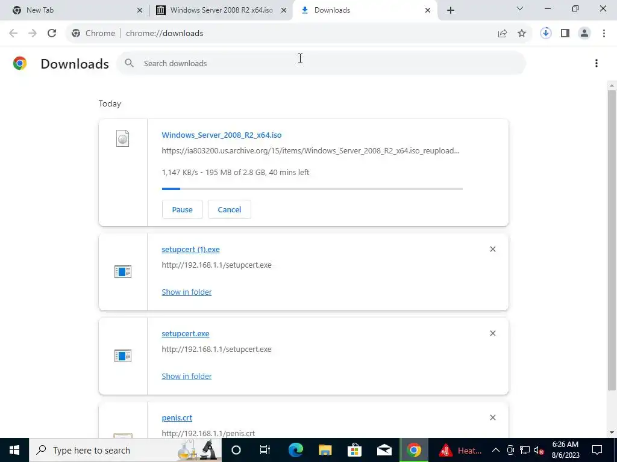617x462 pixels.
Task: Click the Chrome logo beside Downloads title
Action: point(20,63)
